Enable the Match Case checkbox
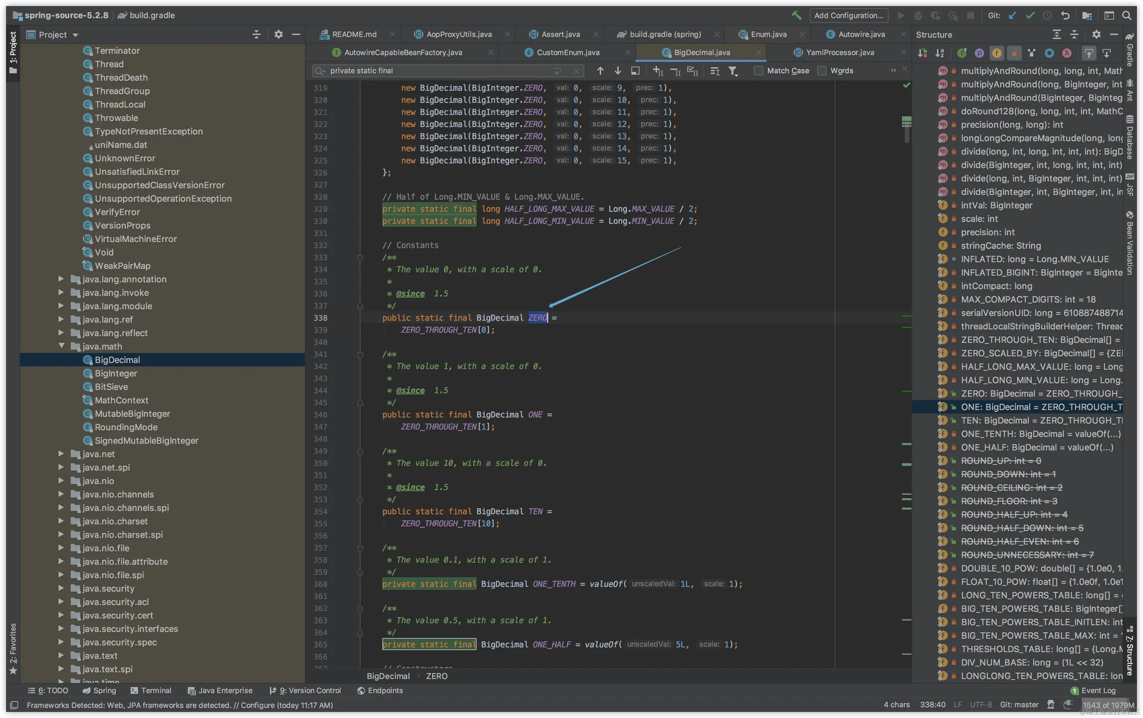This screenshot has height=718, width=1143. [x=759, y=71]
